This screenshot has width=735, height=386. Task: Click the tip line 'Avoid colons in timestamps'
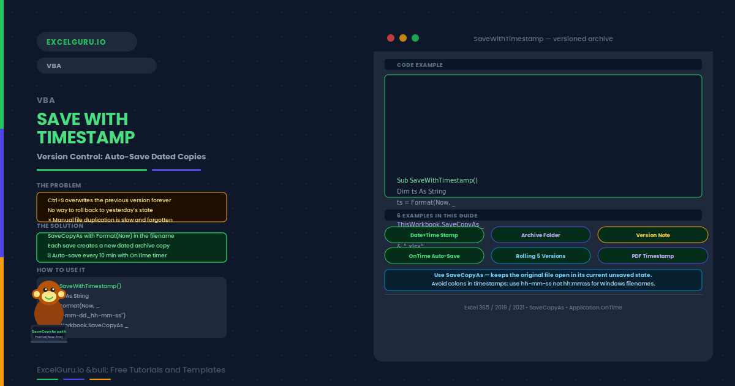coord(543,284)
